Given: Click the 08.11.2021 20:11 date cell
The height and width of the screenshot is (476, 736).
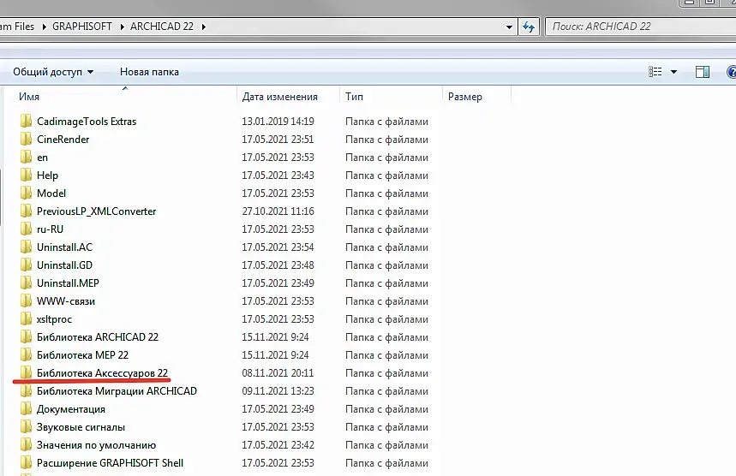Looking at the screenshot, I should tap(278, 373).
